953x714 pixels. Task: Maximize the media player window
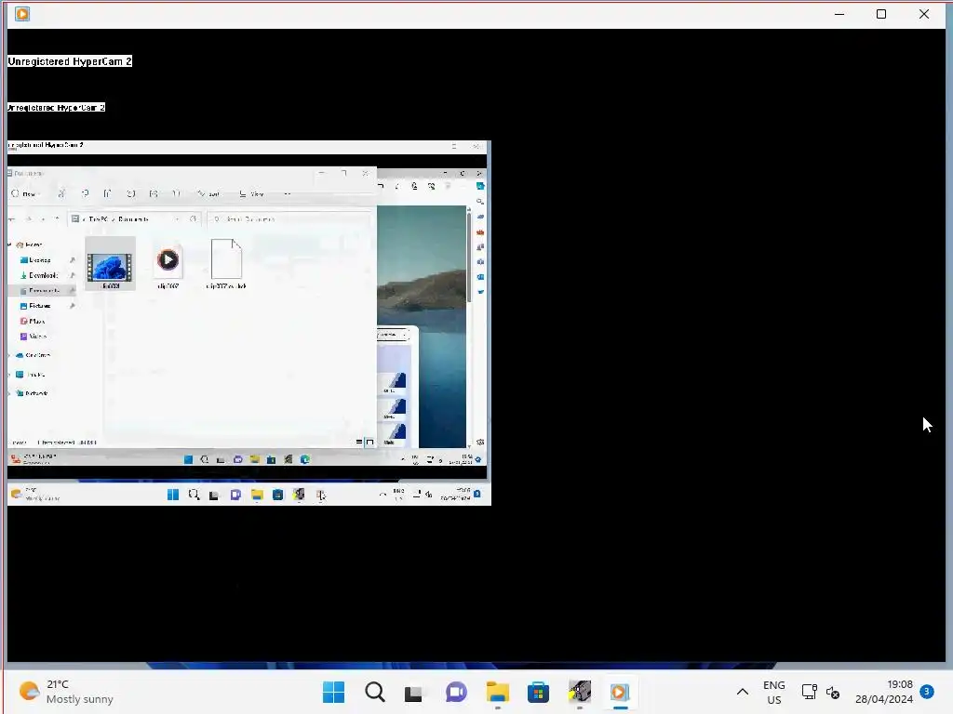click(x=881, y=14)
